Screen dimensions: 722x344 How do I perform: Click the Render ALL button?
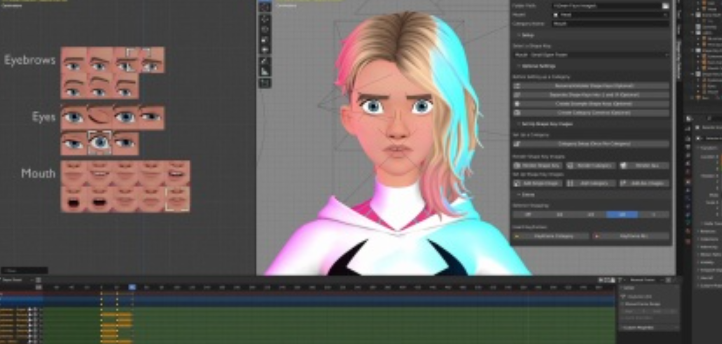click(644, 166)
